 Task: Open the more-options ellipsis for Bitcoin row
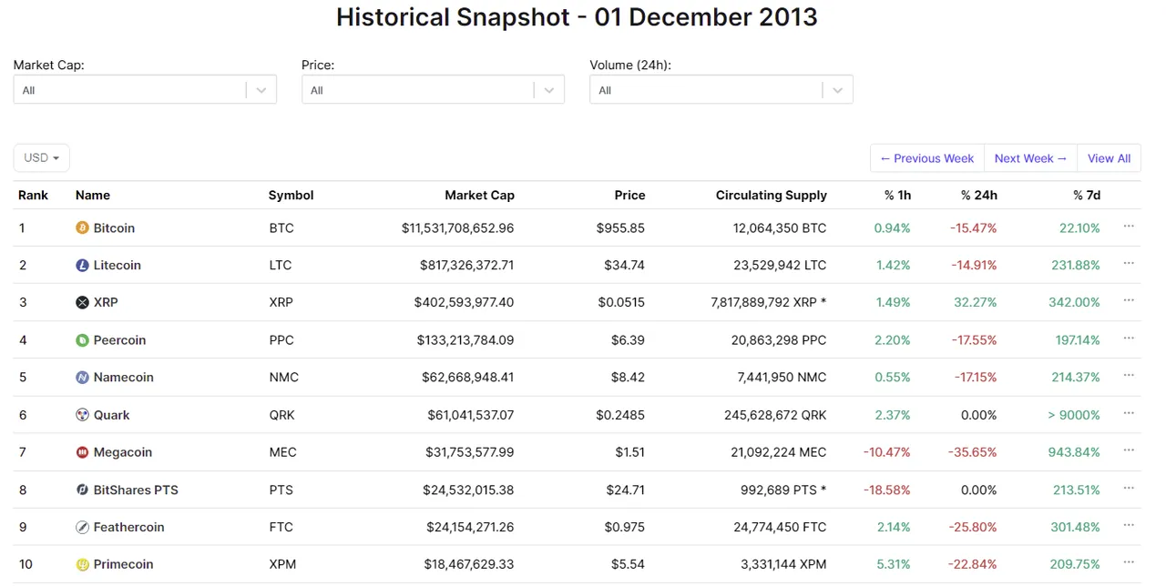pos(1129,227)
